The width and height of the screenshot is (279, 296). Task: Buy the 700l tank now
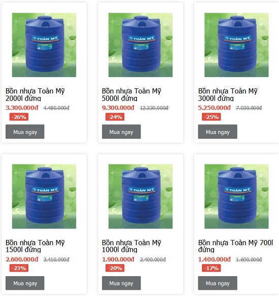218,283
